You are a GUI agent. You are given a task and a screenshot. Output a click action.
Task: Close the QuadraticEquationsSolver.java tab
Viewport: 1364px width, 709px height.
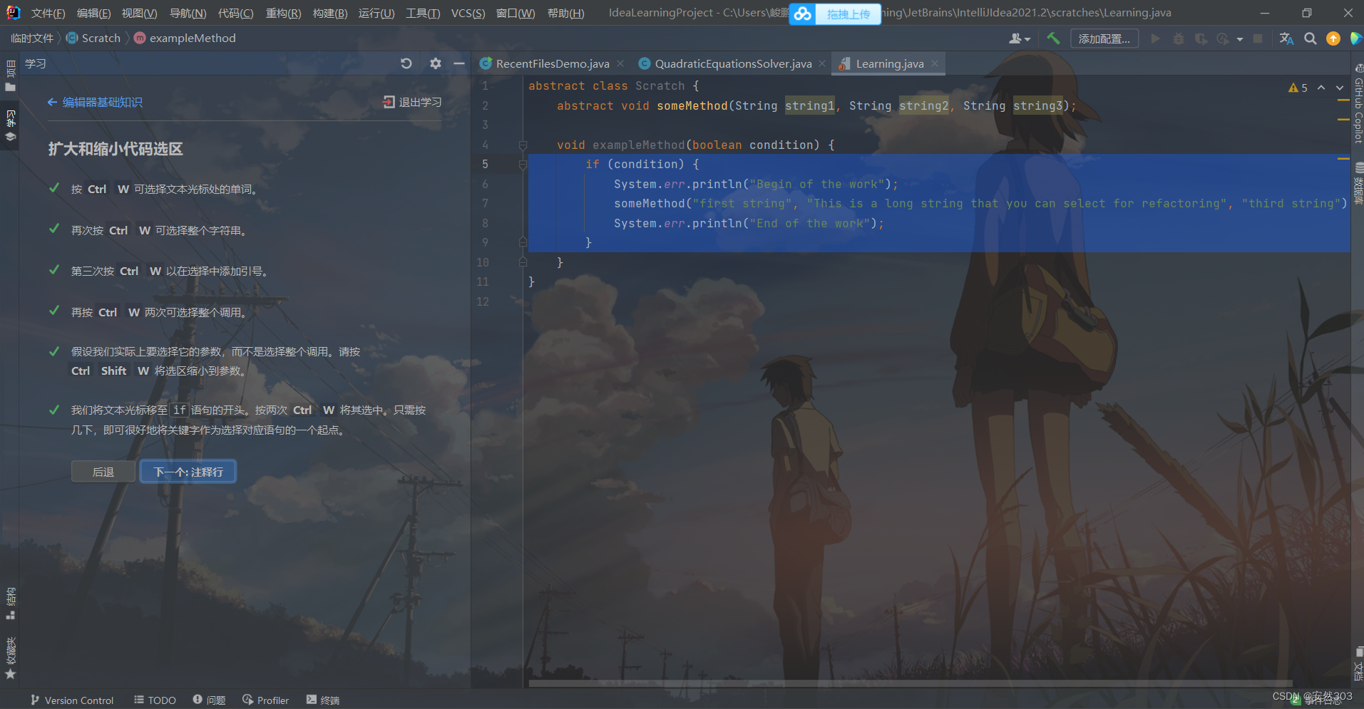pos(822,63)
